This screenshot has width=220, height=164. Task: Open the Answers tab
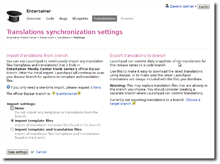(127, 18)
